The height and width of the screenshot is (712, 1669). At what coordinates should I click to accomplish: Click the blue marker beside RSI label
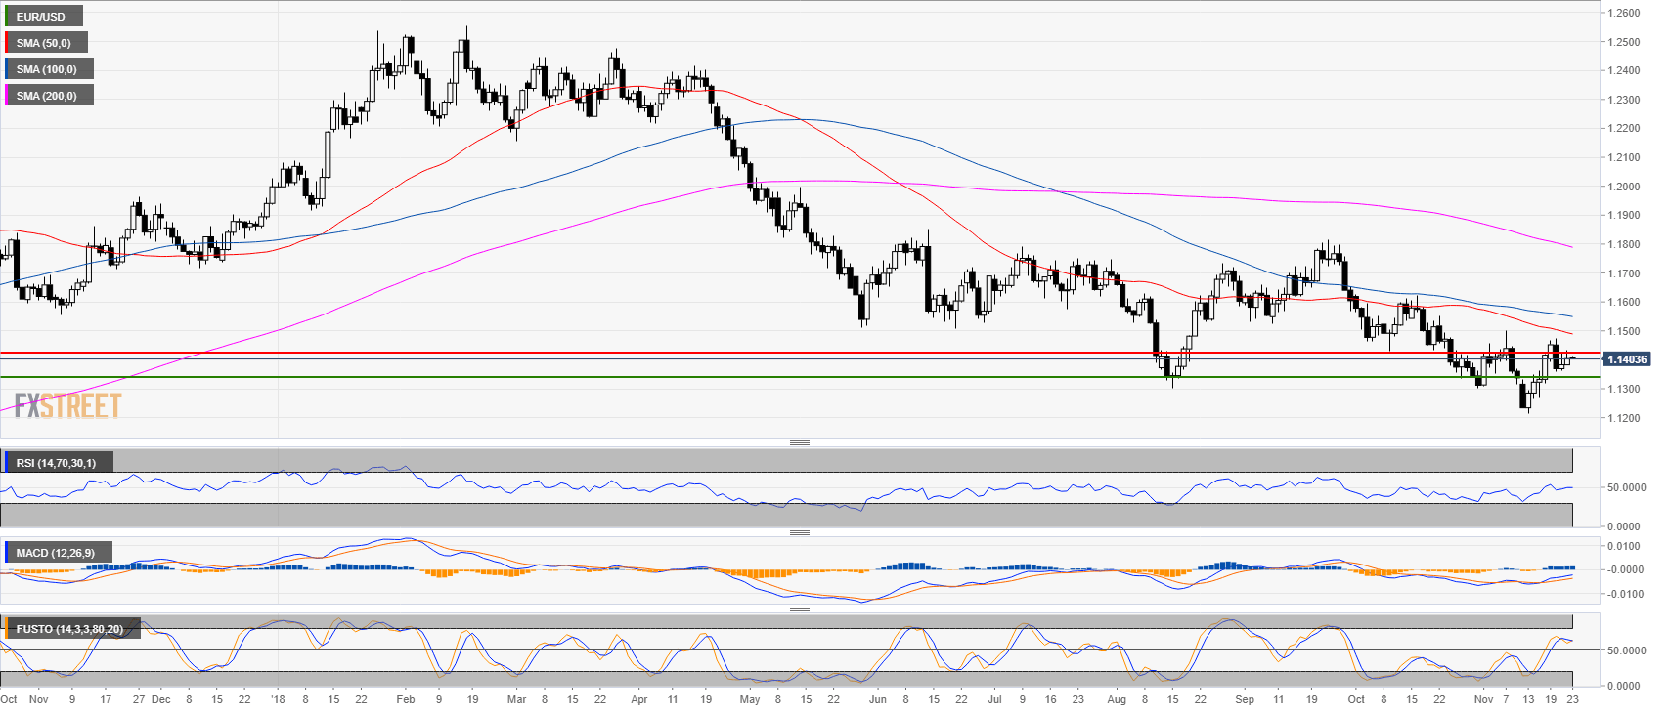(x=6, y=462)
